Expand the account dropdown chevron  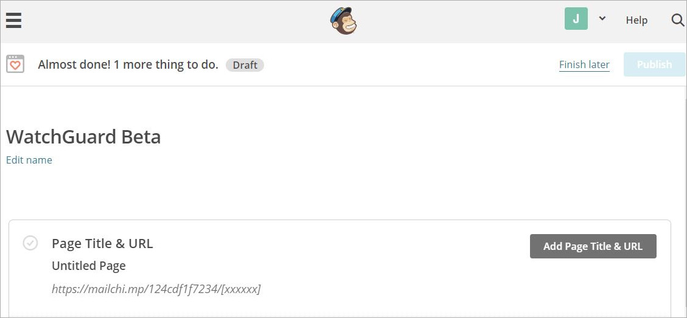click(x=602, y=19)
